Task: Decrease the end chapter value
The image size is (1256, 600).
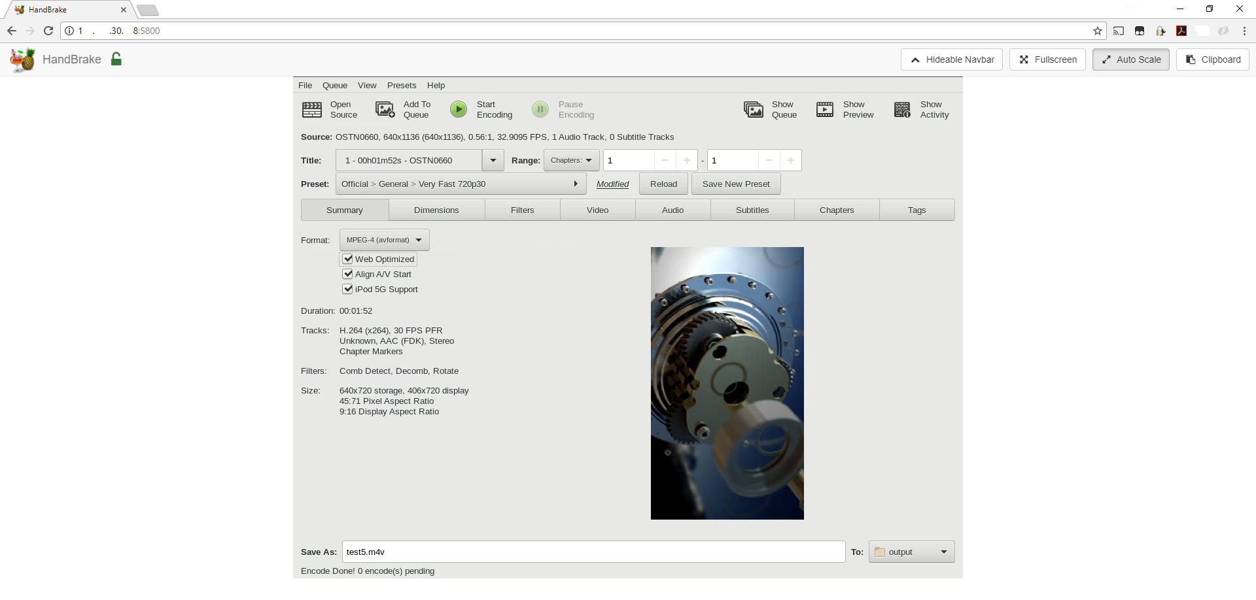Action: coord(769,160)
